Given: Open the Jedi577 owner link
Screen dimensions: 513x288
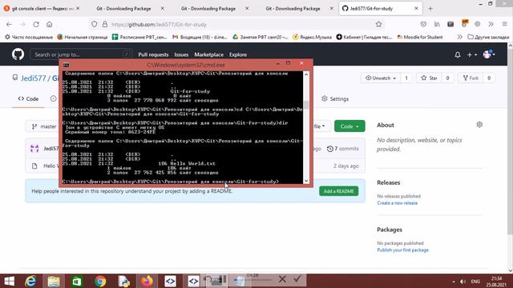Looking at the screenshot, I should pos(34,78).
